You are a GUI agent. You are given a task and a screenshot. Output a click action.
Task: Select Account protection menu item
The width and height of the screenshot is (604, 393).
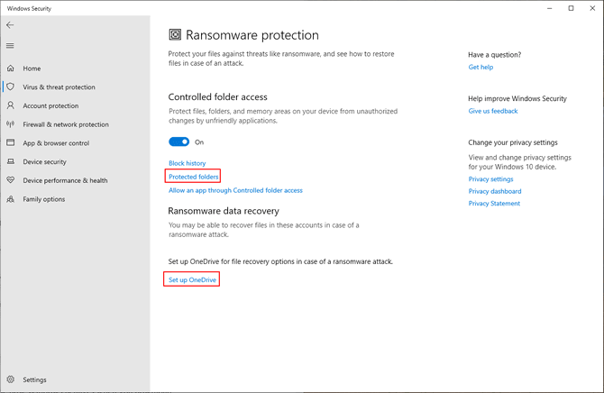[50, 105]
